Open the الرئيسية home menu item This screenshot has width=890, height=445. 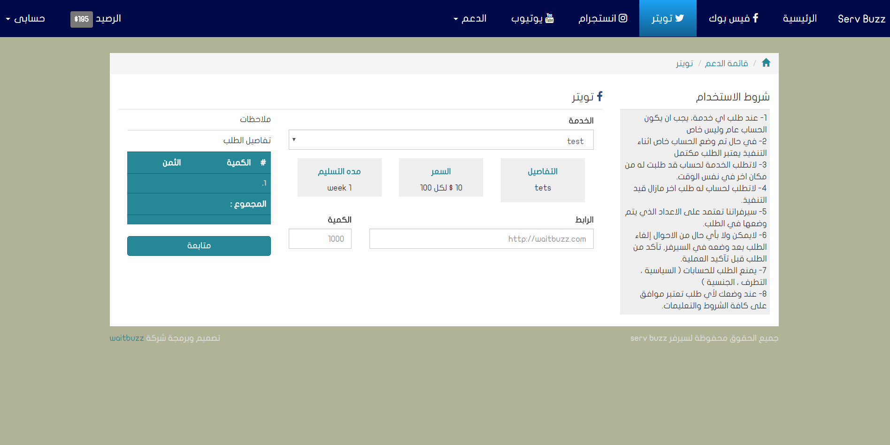pos(799,18)
